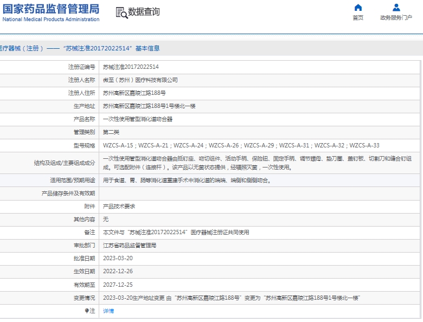Screen dimensions: 423x322
Task: Click the 审批部门 row label
Action: 85,246
